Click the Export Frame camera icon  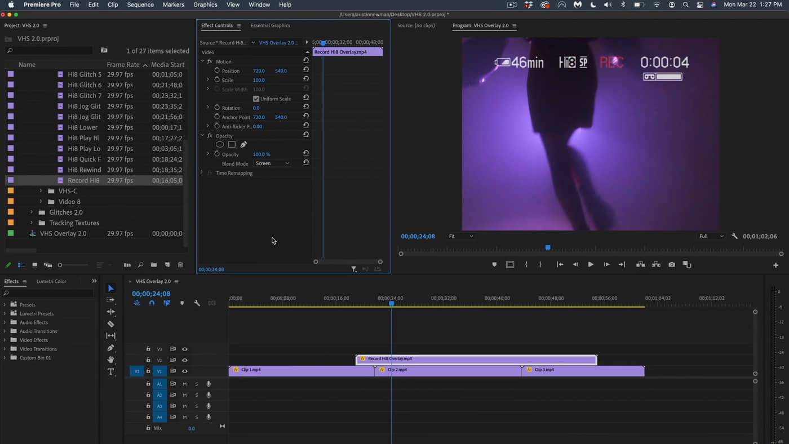[671, 264]
